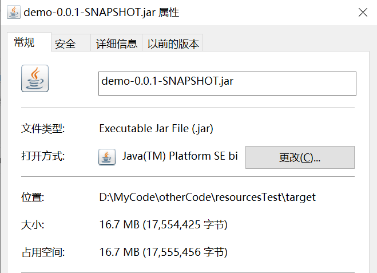Click the large Java jar file icon
377x273 pixels.
click(35, 78)
